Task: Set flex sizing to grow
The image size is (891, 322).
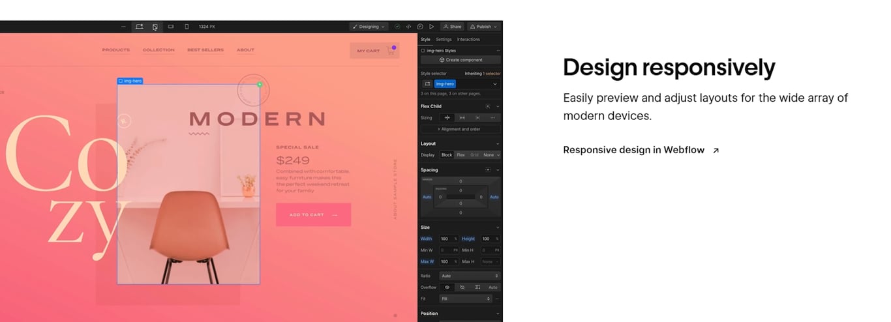Action: (x=462, y=118)
